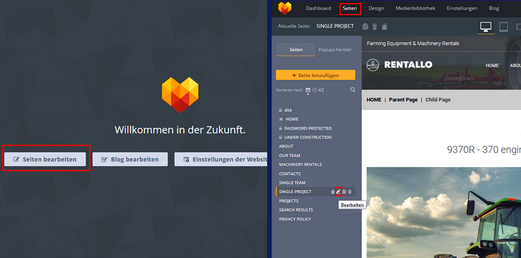521x258 pixels.
Task: Click the MotoCMS heart logo in top bar
Action: 285,8
